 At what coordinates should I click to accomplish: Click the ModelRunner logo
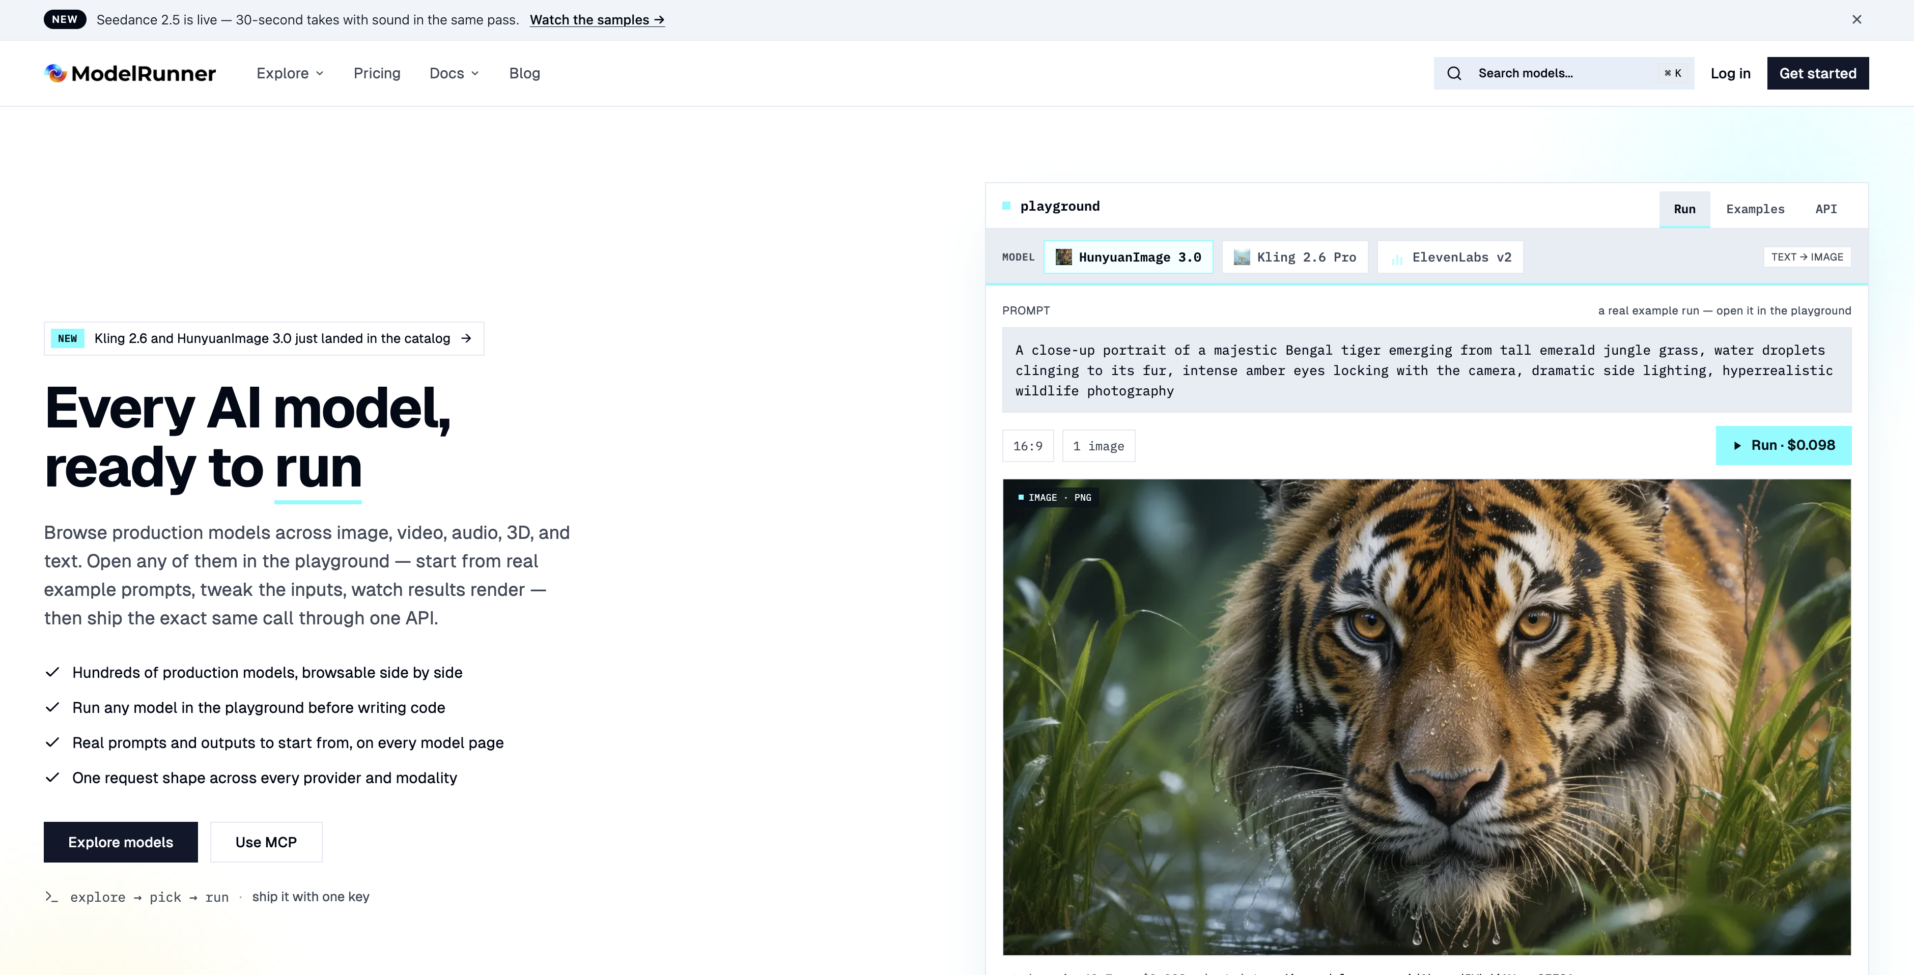click(x=130, y=73)
